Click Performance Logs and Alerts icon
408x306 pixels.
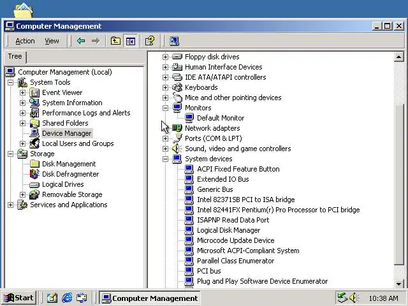(x=34, y=113)
